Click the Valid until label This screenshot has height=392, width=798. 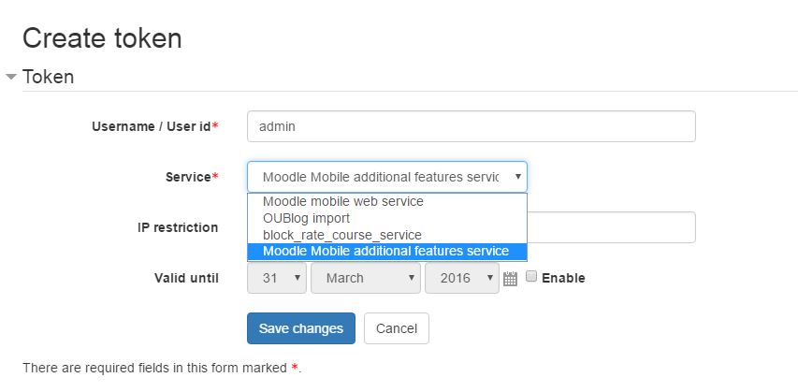[186, 278]
